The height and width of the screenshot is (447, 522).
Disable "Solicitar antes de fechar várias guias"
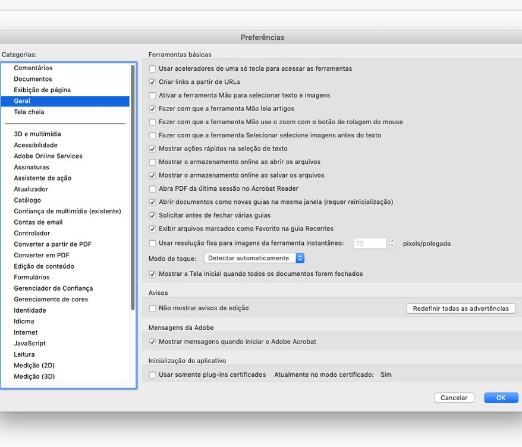[153, 215]
